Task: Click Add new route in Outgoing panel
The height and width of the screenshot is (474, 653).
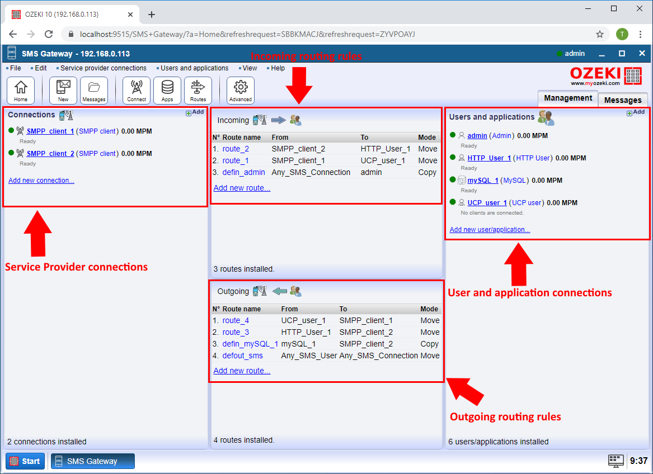Action: coord(242,371)
